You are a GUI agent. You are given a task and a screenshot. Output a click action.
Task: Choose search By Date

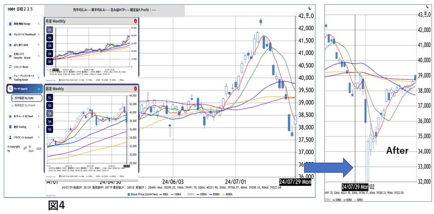(26, 98)
